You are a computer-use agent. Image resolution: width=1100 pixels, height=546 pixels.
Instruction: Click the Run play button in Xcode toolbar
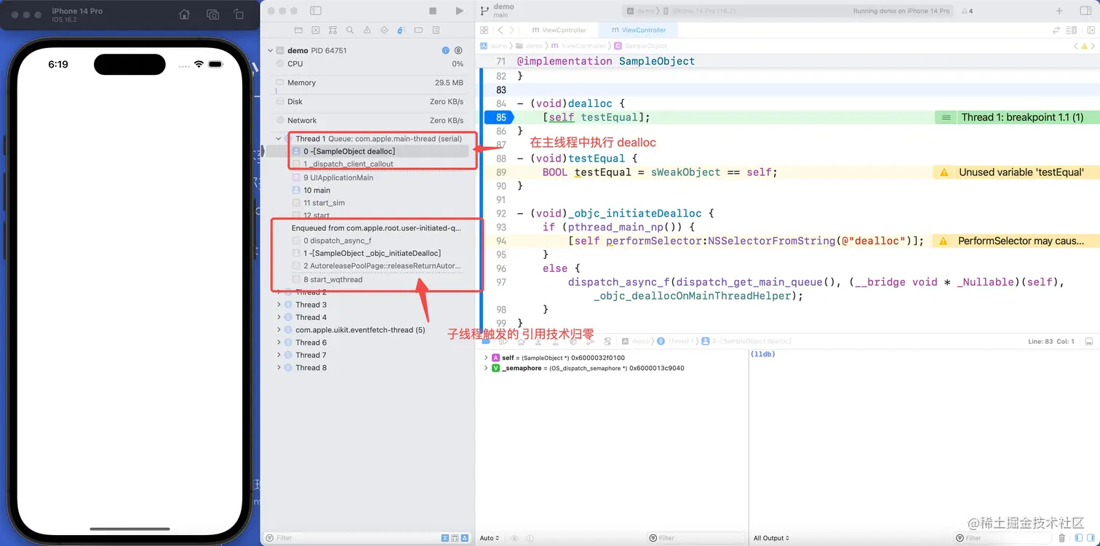click(459, 11)
